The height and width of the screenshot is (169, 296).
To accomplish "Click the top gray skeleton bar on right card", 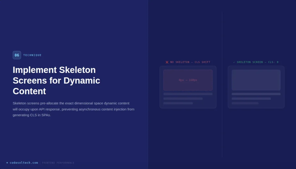I will [256, 94].
